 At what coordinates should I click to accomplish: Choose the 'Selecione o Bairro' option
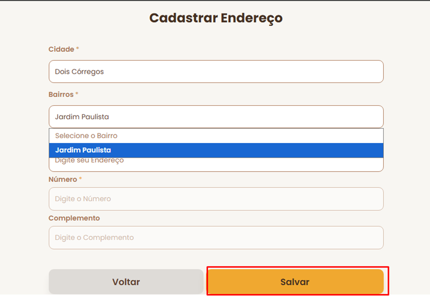(x=216, y=136)
